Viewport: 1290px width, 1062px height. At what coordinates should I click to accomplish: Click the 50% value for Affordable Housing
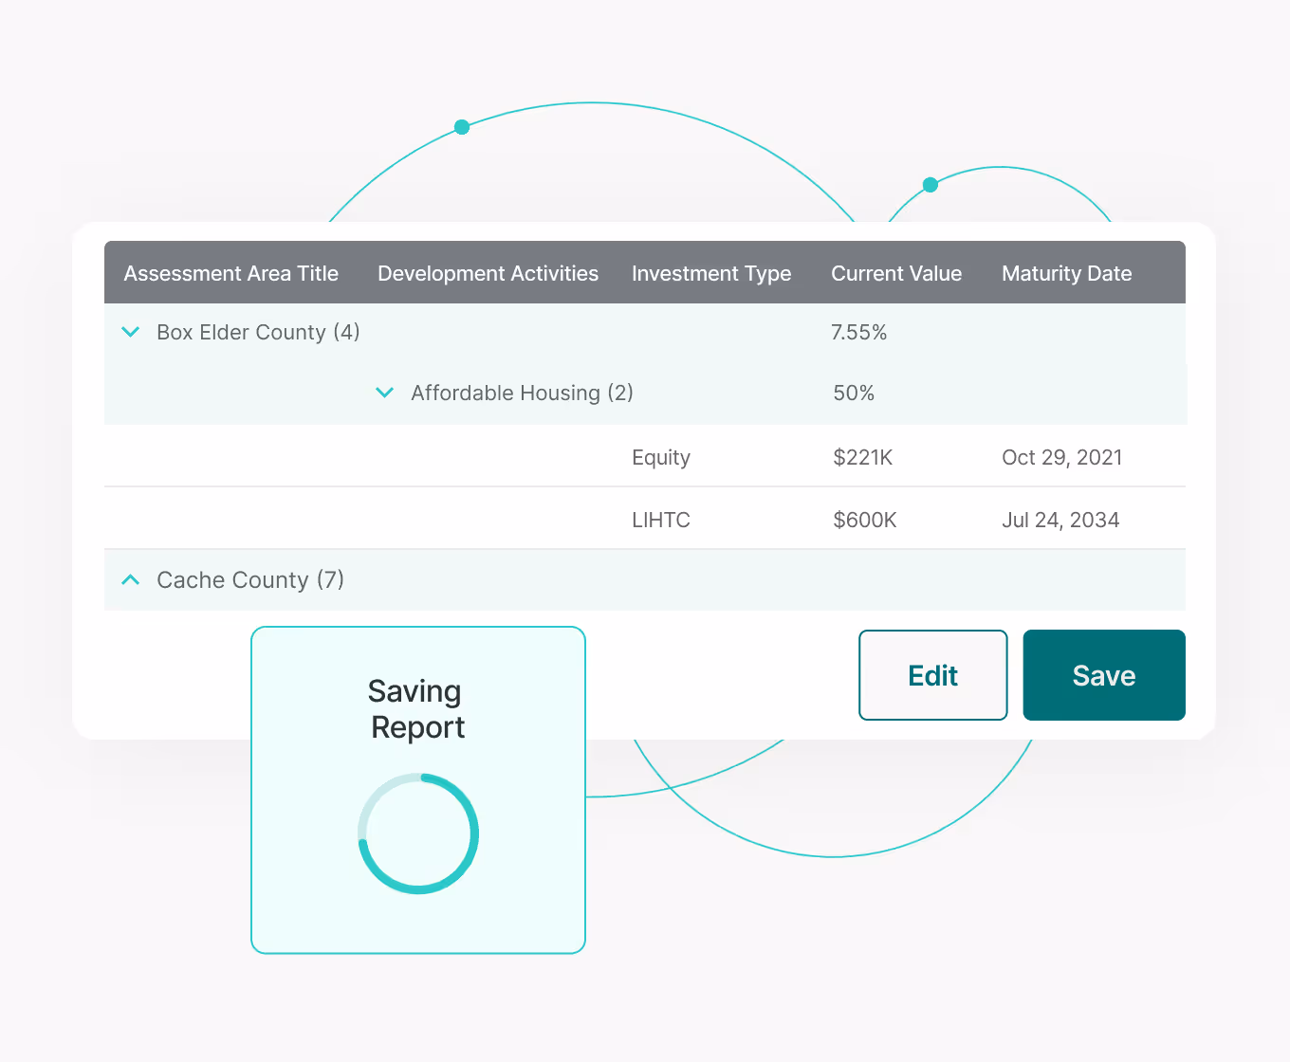click(854, 393)
